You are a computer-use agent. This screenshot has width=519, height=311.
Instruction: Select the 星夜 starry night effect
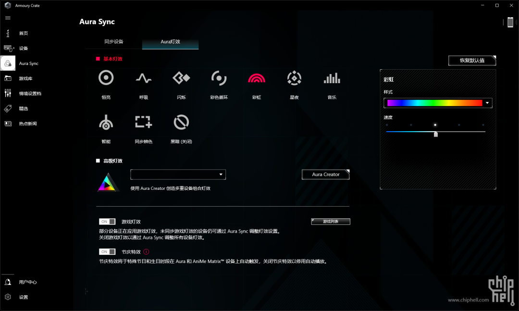(x=294, y=78)
